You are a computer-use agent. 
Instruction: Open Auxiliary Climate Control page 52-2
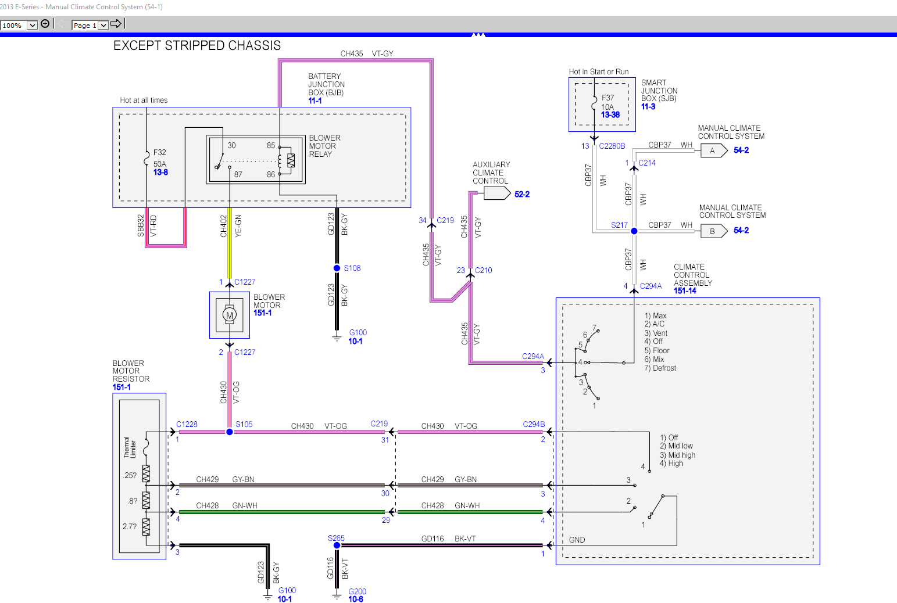(x=521, y=193)
